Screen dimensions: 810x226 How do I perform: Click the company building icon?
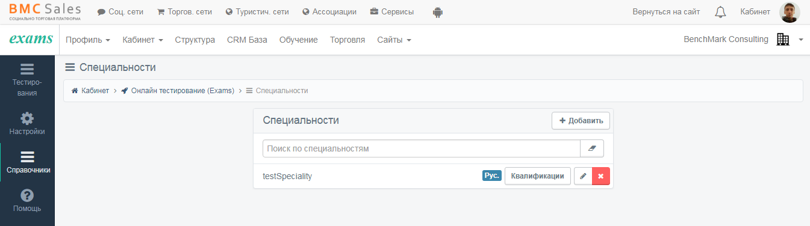(783, 40)
